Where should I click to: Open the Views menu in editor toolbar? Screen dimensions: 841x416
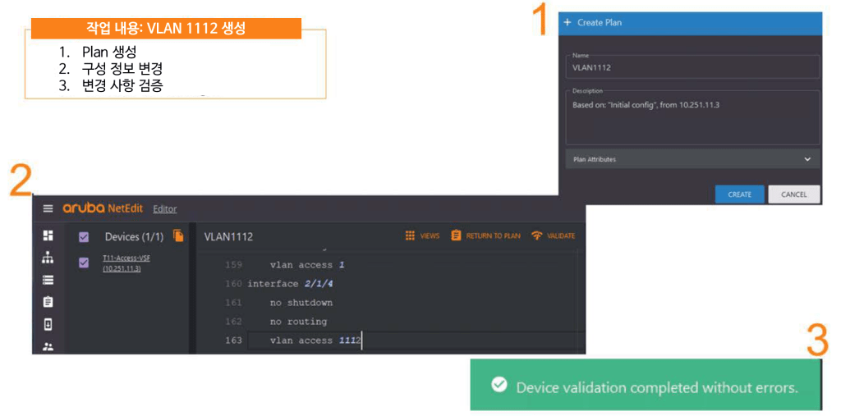click(x=422, y=236)
